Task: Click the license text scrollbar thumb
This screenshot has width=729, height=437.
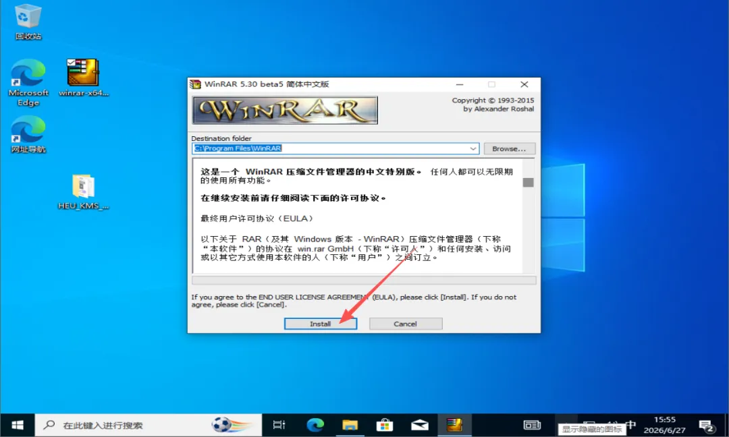Action: (x=528, y=182)
